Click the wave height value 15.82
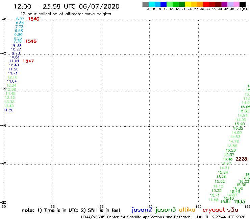250x220 pixels. [x=238, y=128]
